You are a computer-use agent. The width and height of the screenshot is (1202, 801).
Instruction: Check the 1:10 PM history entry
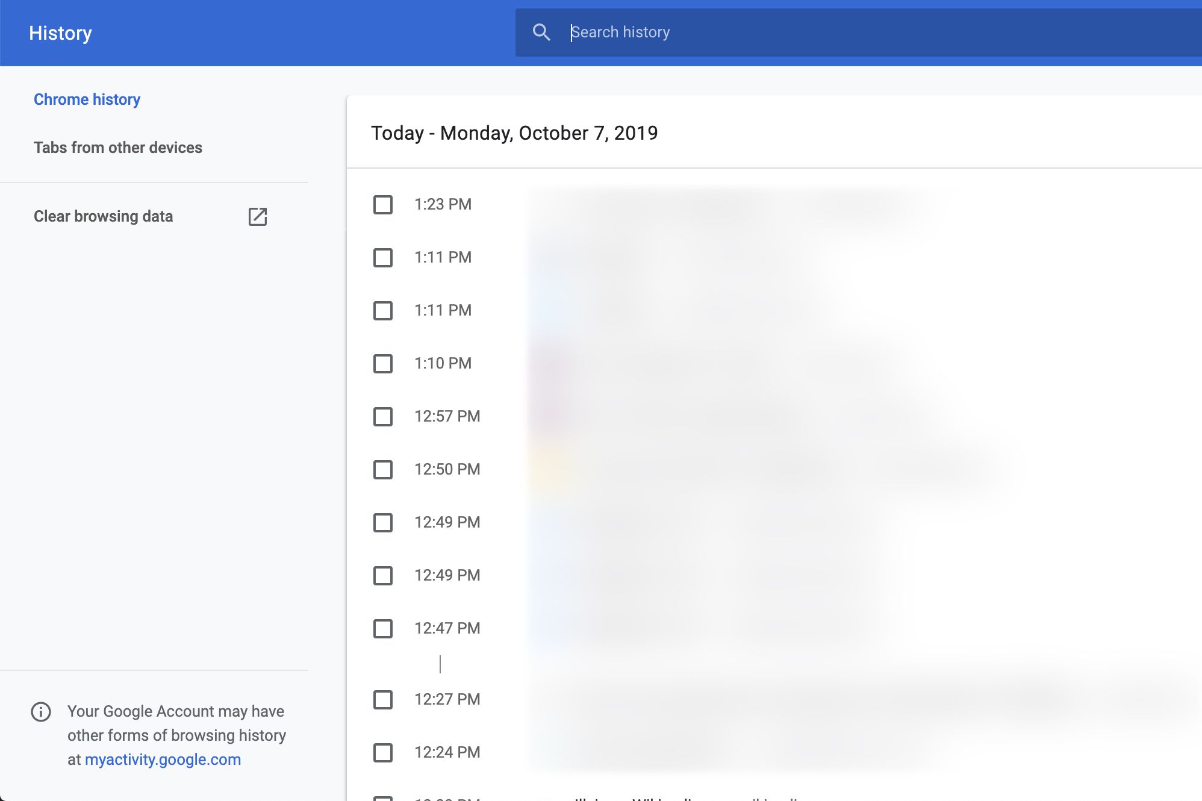point(383,364)
